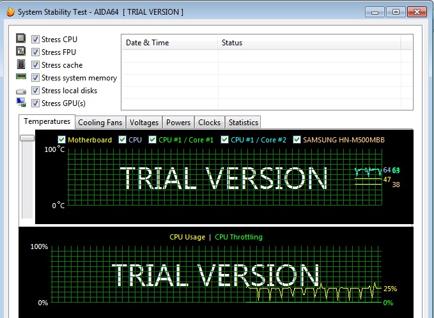
Task: Open the Clocks tab
Action: pyautogui.click(x=209, y=123)
